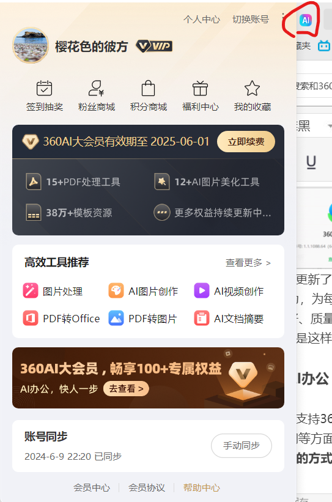The width and height of the screenshot is (332, 502).
Task: Click 手动同步 manual sync button
Action: click(242, 446)
